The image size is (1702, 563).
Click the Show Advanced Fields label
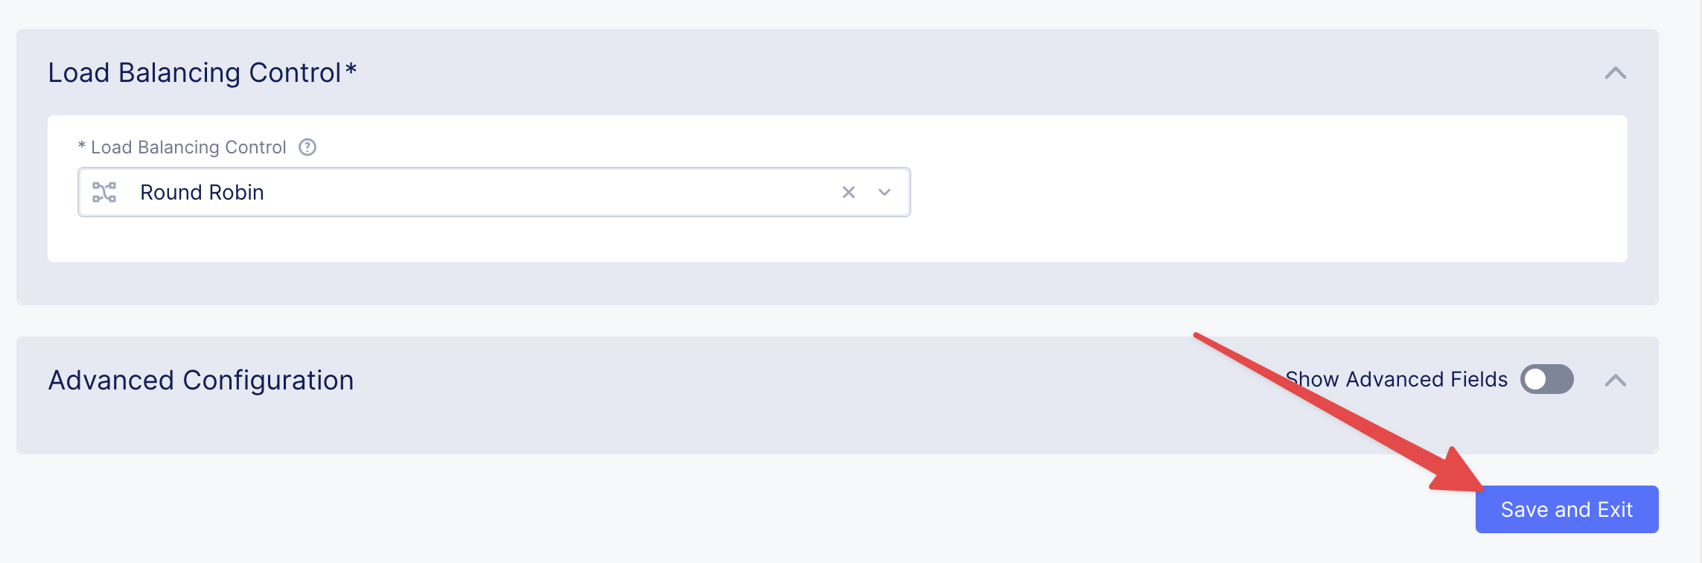(x=1397, y=380)
